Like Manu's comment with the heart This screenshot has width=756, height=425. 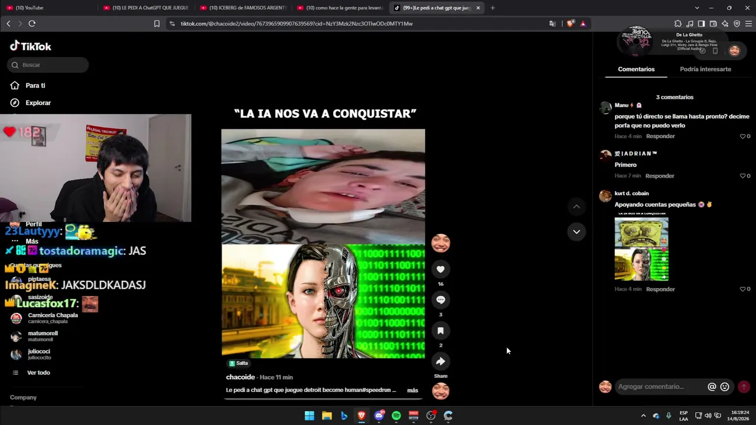tap(743, 136)
